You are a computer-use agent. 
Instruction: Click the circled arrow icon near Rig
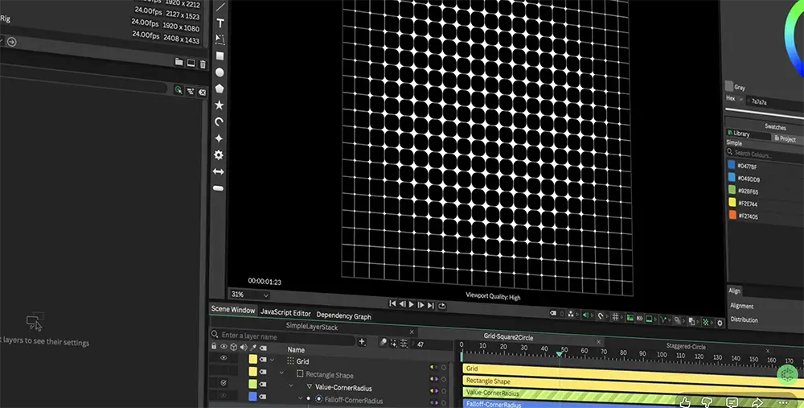12,42
